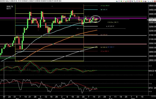Select the pink horizontal line near 3050
156x99 pixels.
coord(73,44)
